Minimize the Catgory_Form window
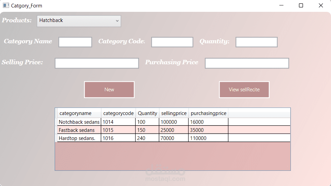This screenshot has width=331, height=186. click(x=281, y=5)
